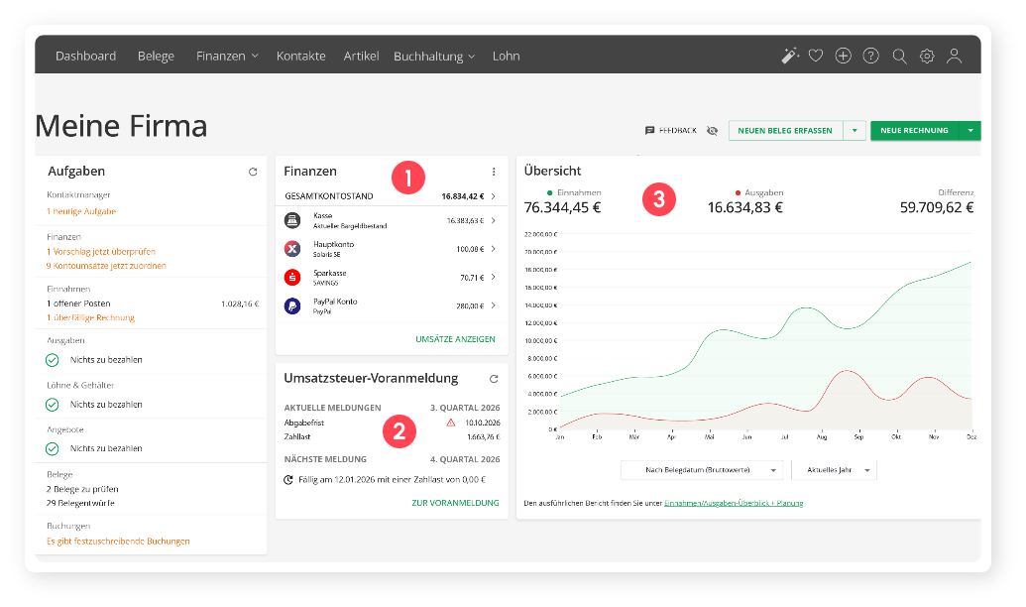Open help with the question mark icon
This screenshot has width=1026, height=607.
pyautogui.click(x=871, y=57)
